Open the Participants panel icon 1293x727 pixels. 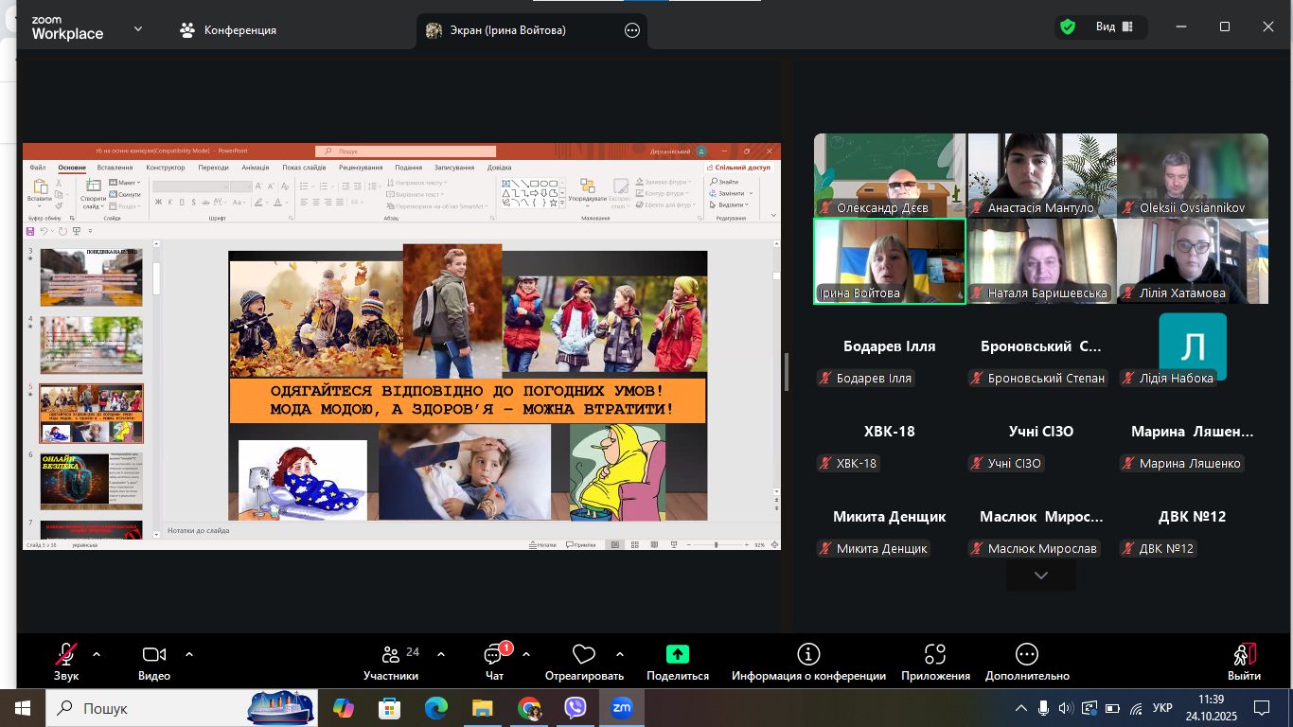coord(390,655)
